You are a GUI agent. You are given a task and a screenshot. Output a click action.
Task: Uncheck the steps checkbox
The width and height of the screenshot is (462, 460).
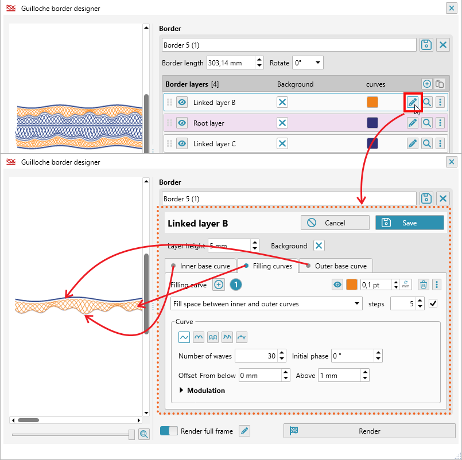pyautogui.click(x=433, y=303)
